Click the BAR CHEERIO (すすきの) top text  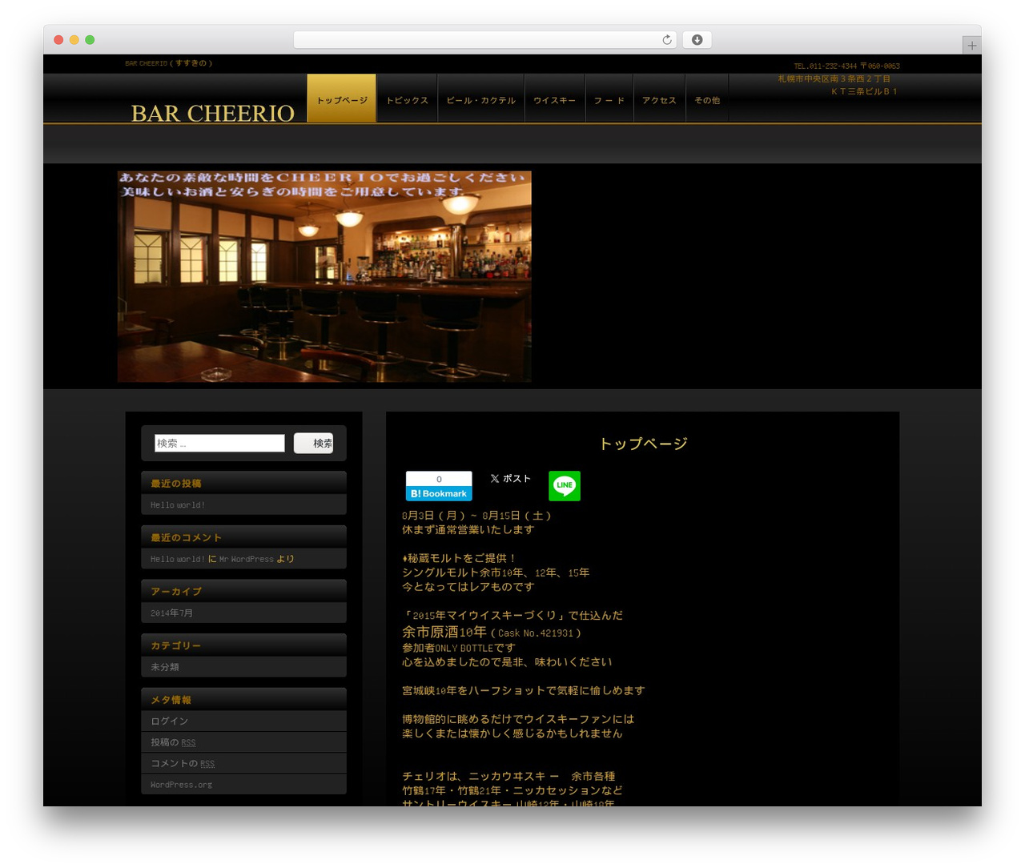[168, 63]
